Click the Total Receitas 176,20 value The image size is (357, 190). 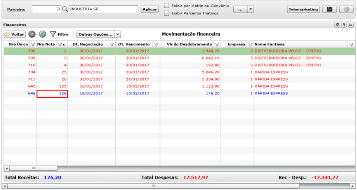pos(52,178)
